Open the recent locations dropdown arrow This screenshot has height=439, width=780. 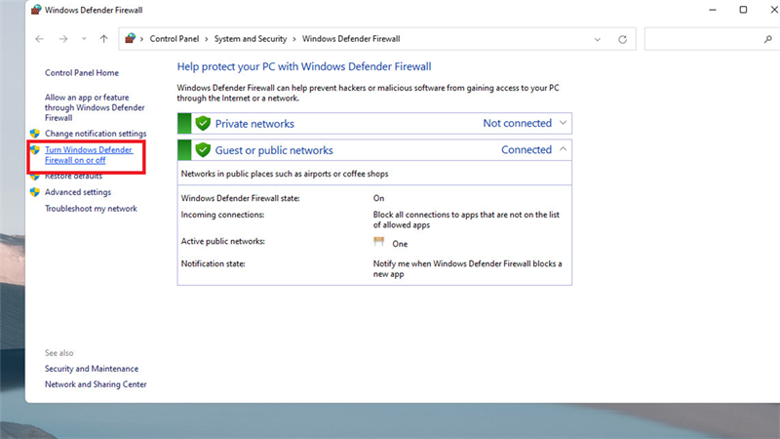84,39
